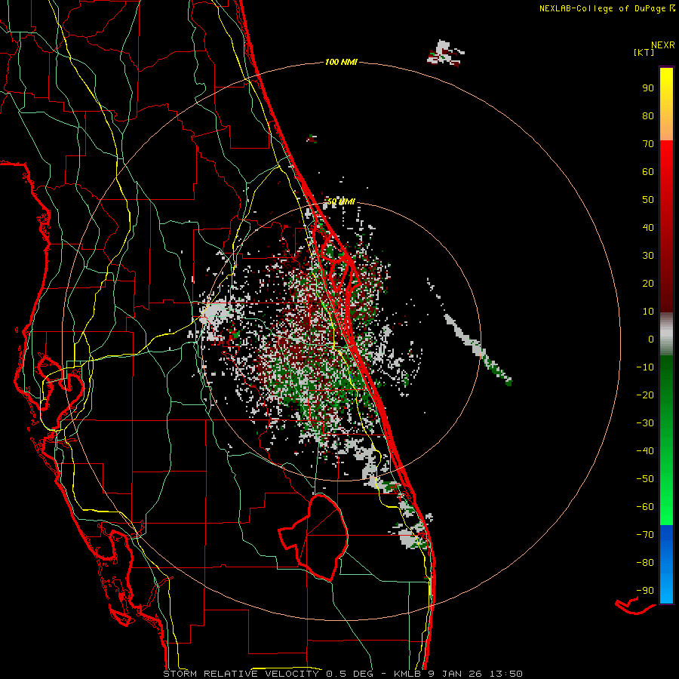Select the -40 knot scale label
The width and height of the screenshot is (679, 679).
(x=645, y=451)
